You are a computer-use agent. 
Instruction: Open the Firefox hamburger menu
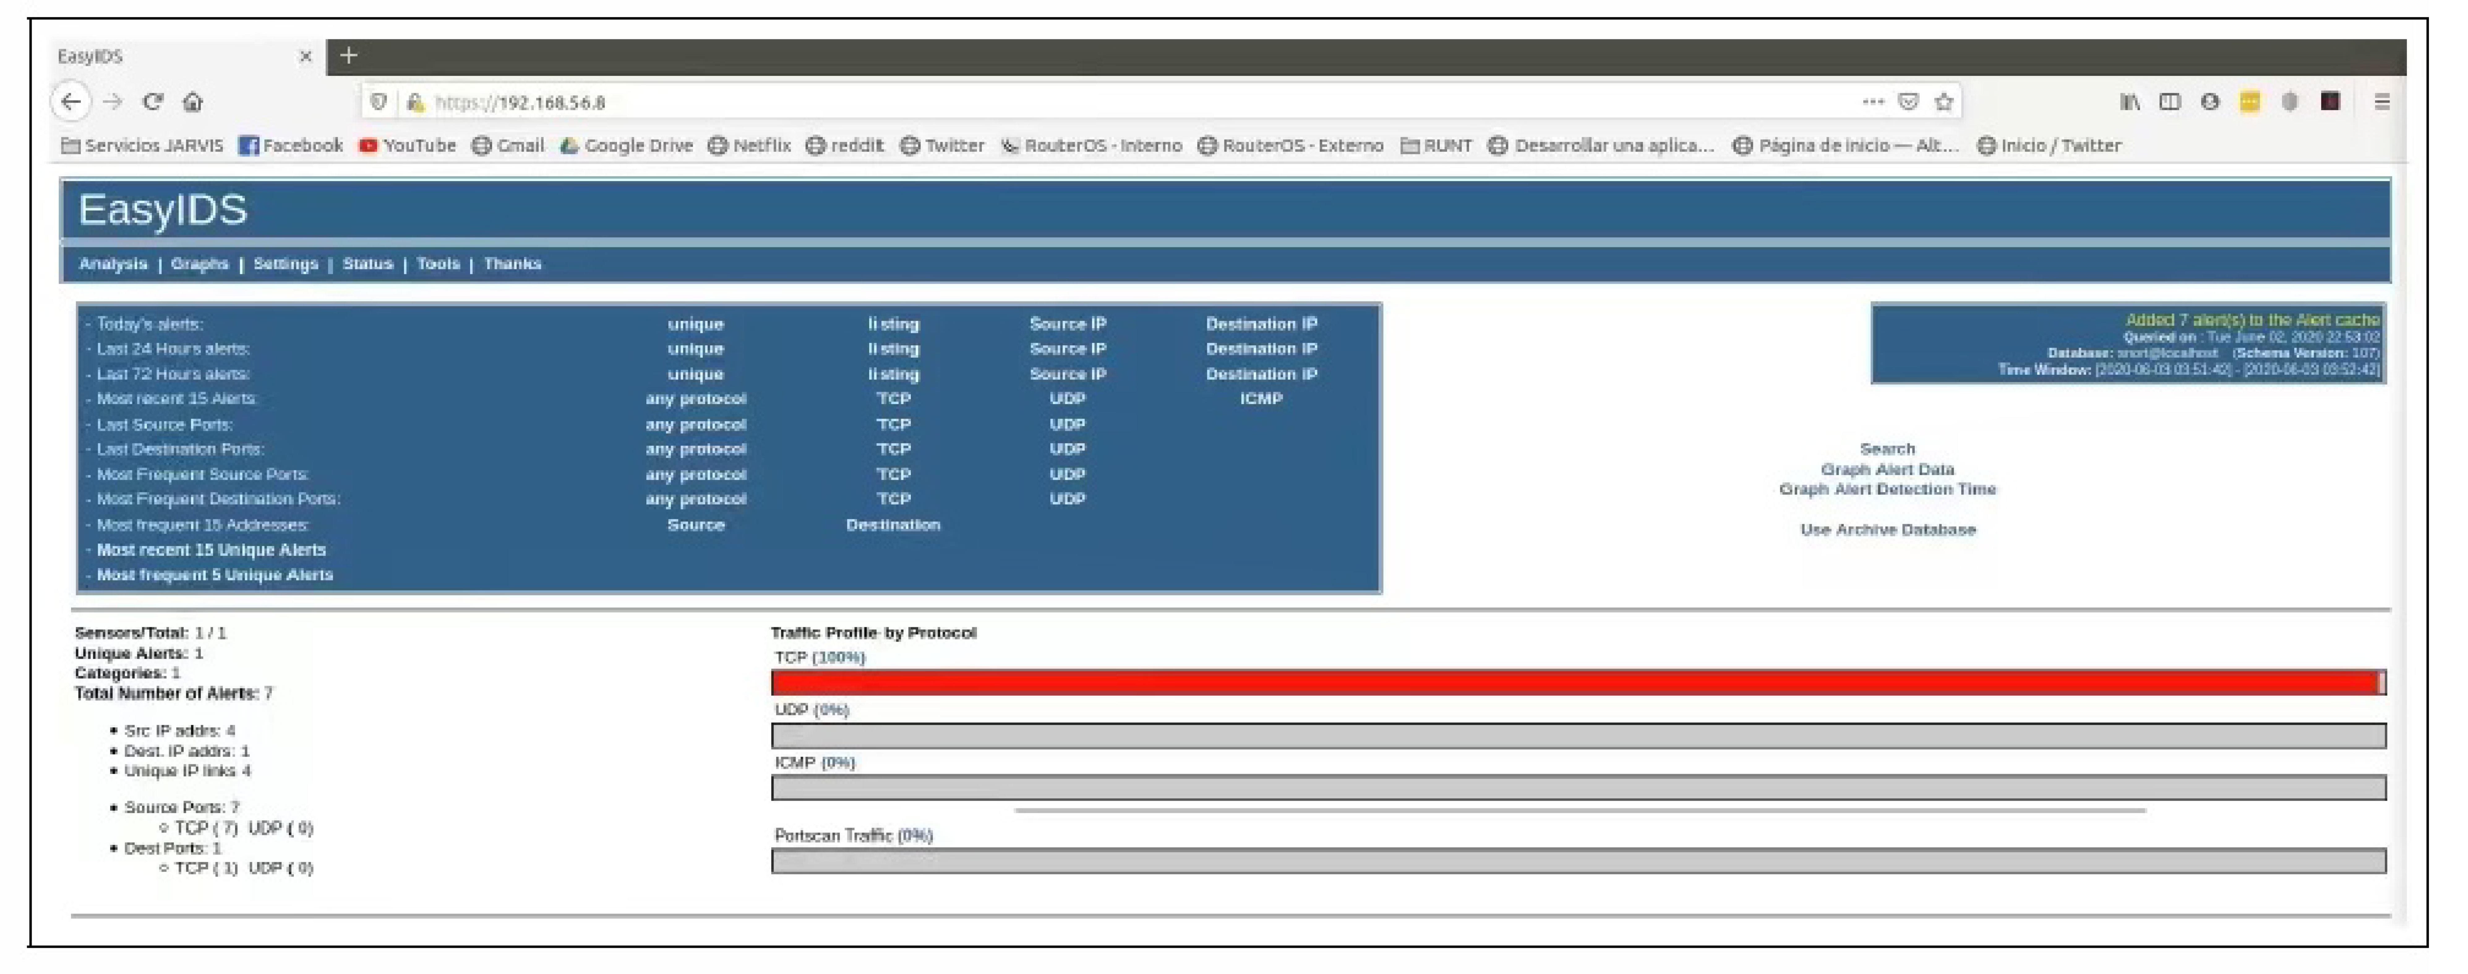click(2382, 101)
